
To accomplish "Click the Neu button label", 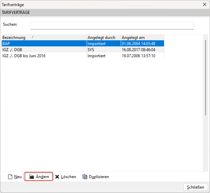I will 18,177.
